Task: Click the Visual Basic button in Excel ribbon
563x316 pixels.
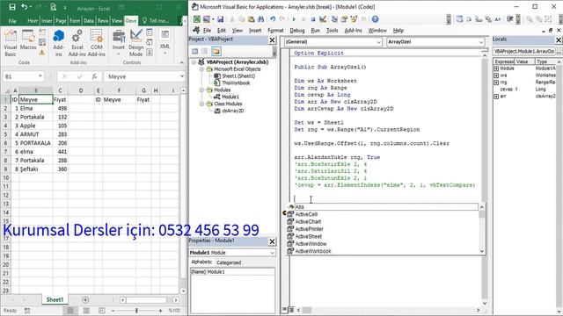Action: [11, 43]
